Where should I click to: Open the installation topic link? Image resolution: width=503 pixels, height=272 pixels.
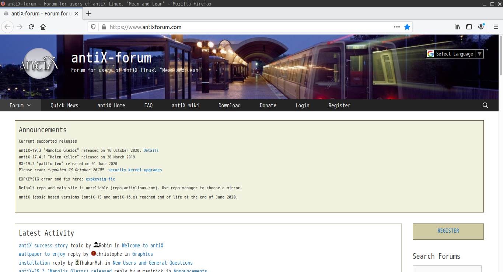(34, 263)
